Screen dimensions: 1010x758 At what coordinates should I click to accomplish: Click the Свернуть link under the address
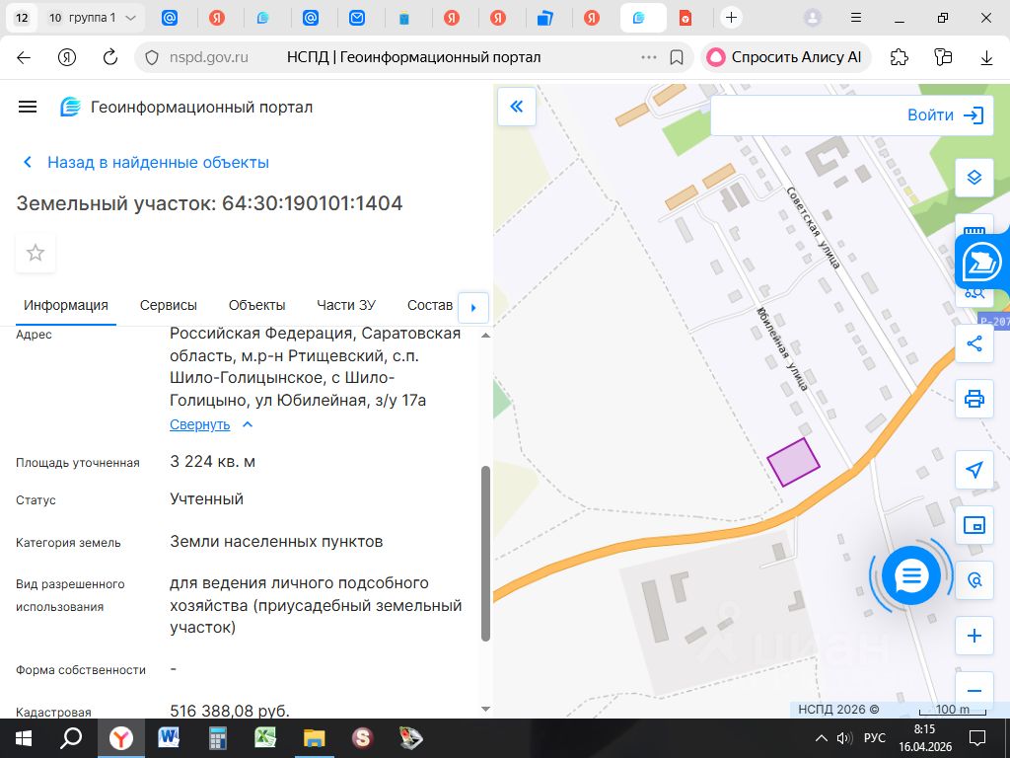tap(199, 424)
